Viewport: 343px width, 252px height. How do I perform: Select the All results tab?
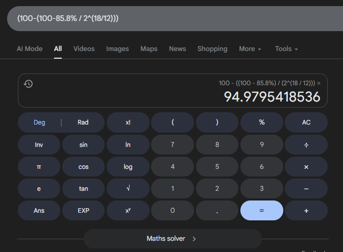tap(58, 49)
